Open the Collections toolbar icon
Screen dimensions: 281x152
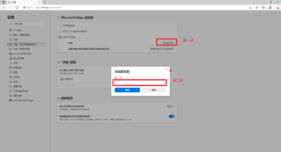coord(263,7)
